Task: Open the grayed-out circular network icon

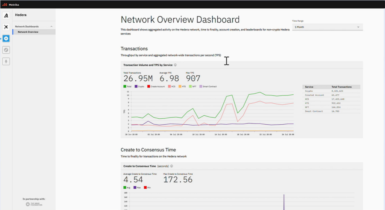Action: click(x=6, y=50)
